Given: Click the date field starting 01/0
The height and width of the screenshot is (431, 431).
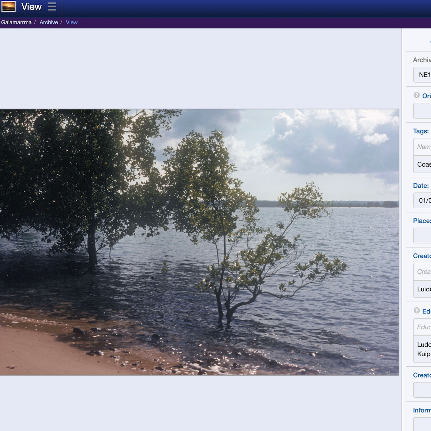Looking at the screenshot, I should (x=422, y=200).
